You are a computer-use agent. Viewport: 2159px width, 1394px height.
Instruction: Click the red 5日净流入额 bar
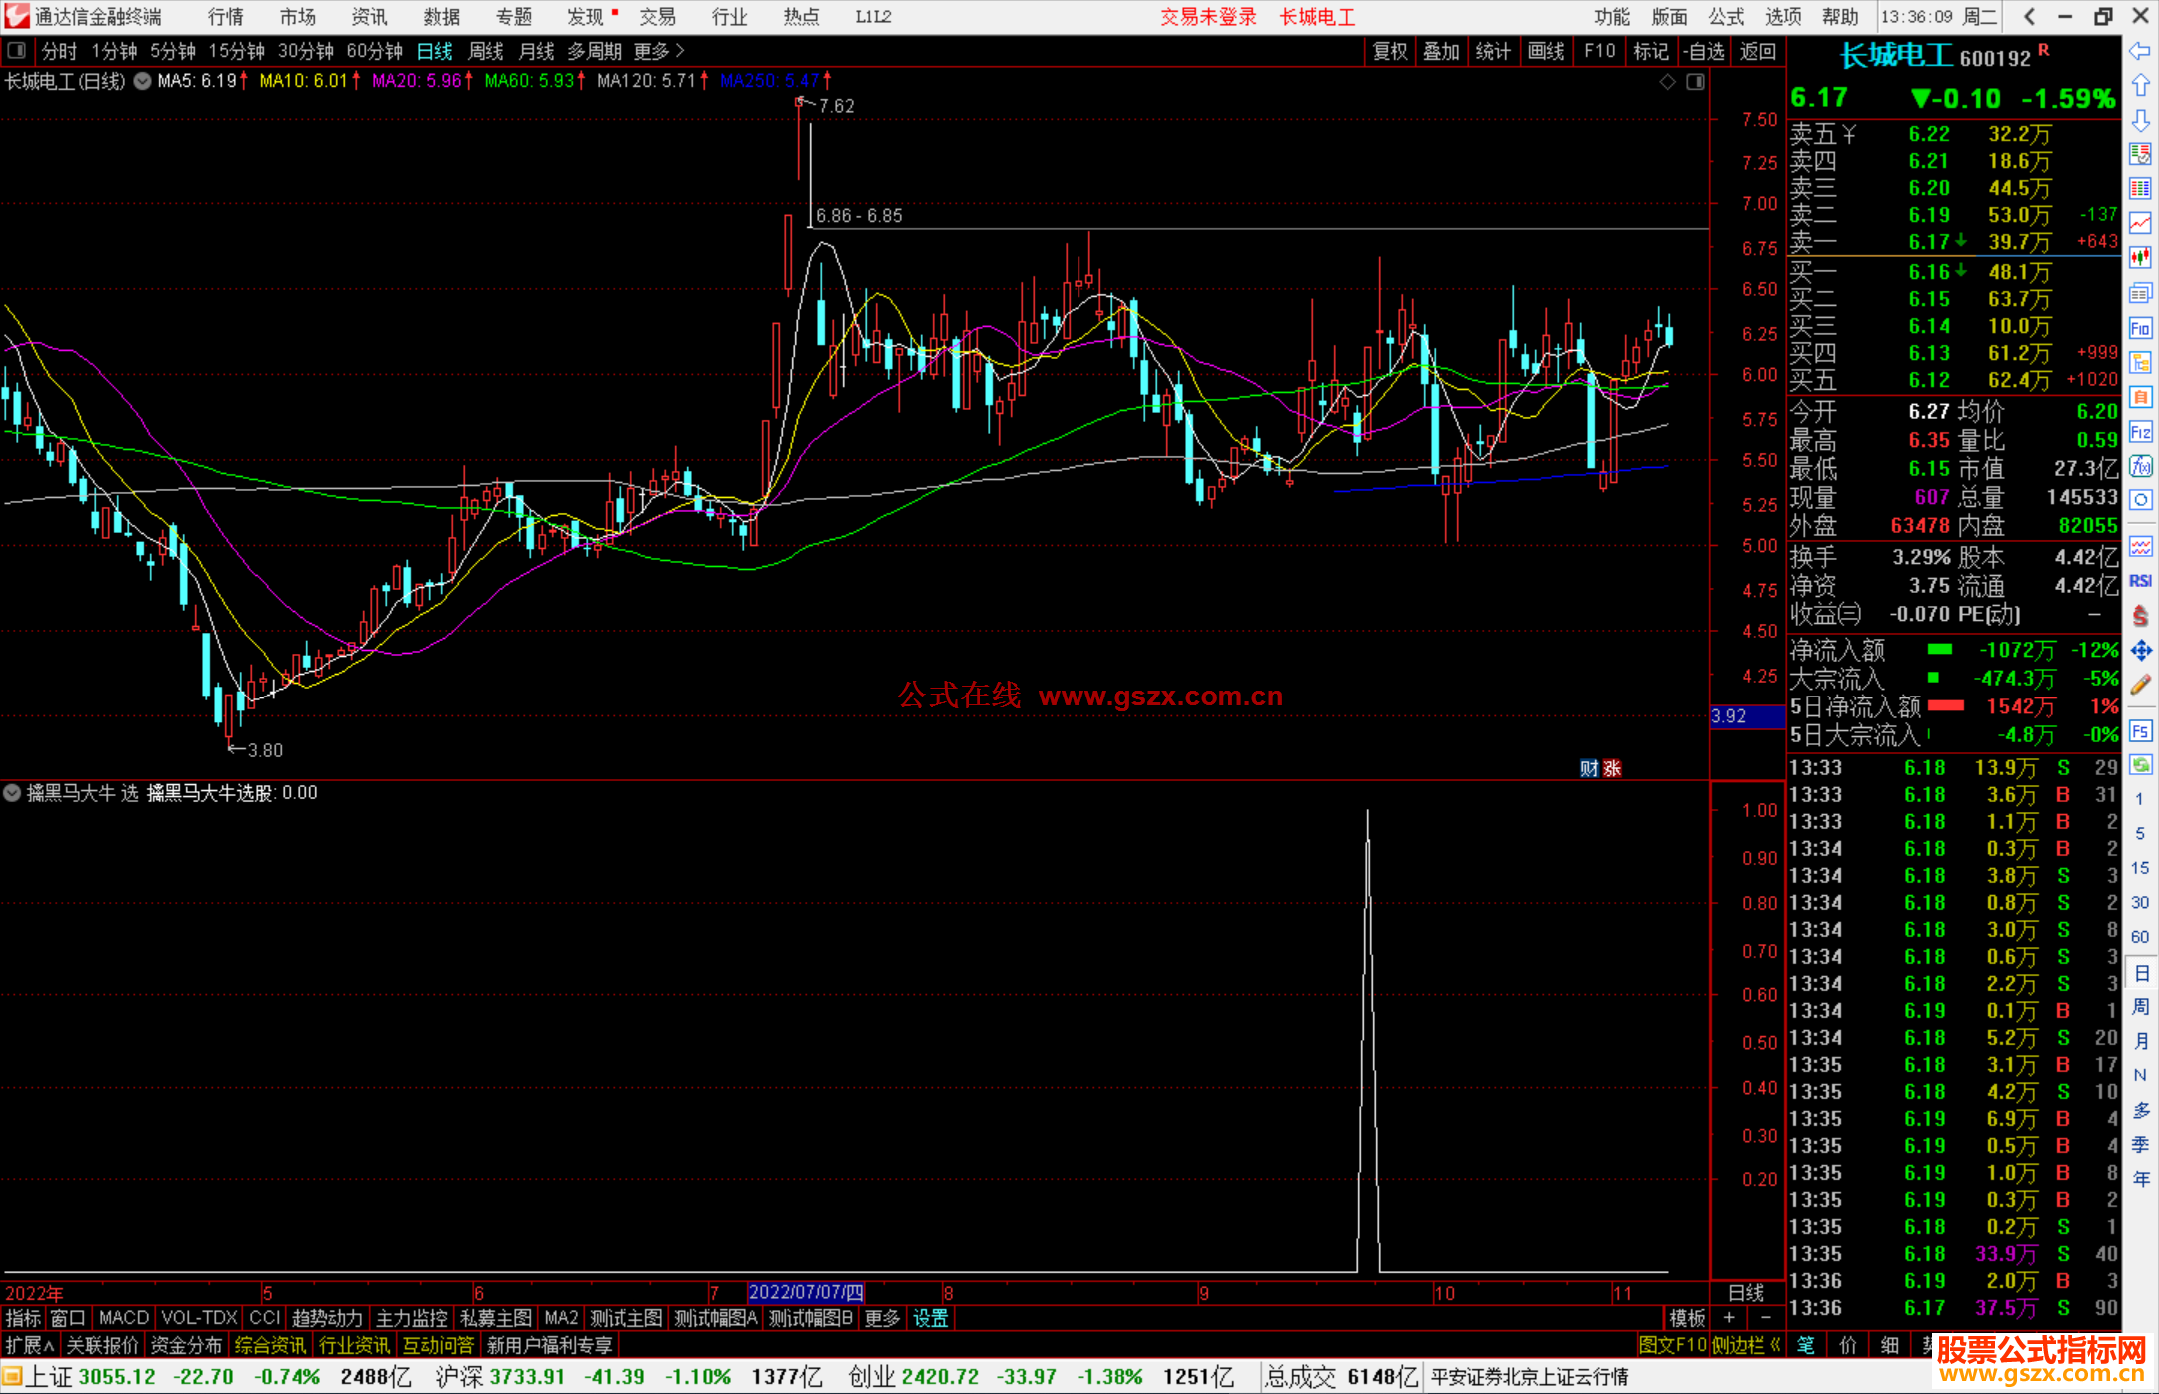coord(1945,706)
